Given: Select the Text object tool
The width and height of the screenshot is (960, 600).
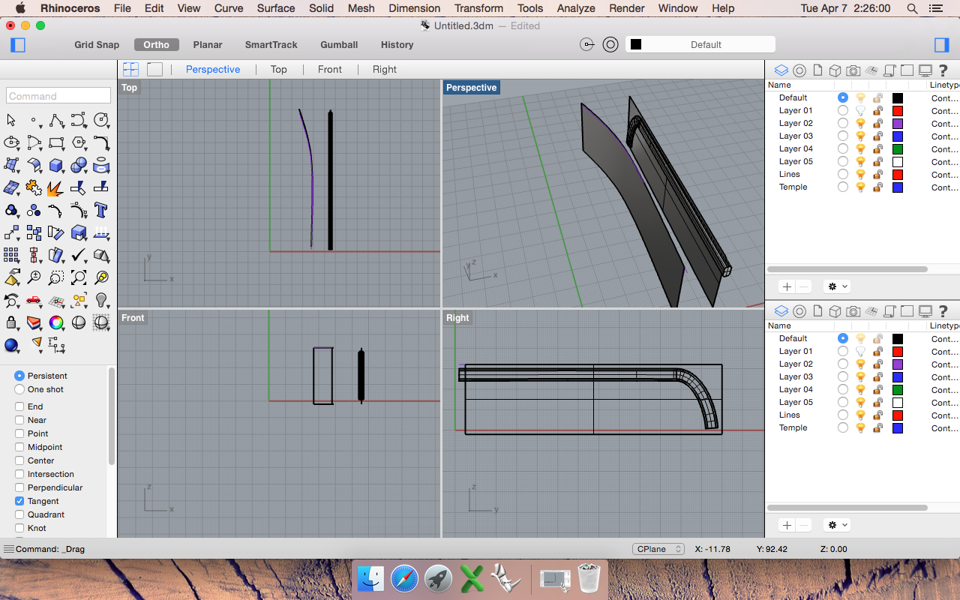Looking at the screenshot, I should (x=101, y=210).
